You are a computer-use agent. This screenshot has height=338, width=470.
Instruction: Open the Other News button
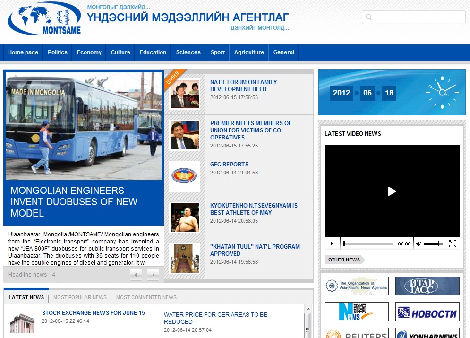344,260
